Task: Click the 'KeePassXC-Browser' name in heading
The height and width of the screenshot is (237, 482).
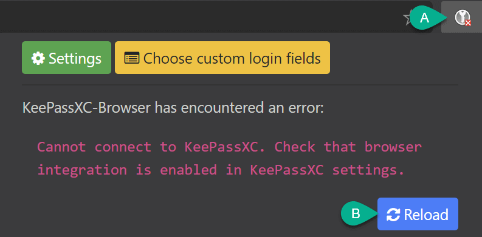Action: (x=86, y=108)
